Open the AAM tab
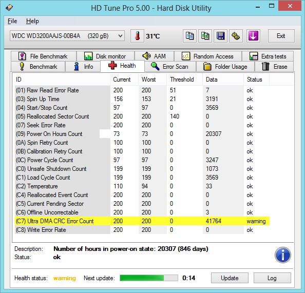Viewport: 305px width, 293px height. tap(154, 56)
